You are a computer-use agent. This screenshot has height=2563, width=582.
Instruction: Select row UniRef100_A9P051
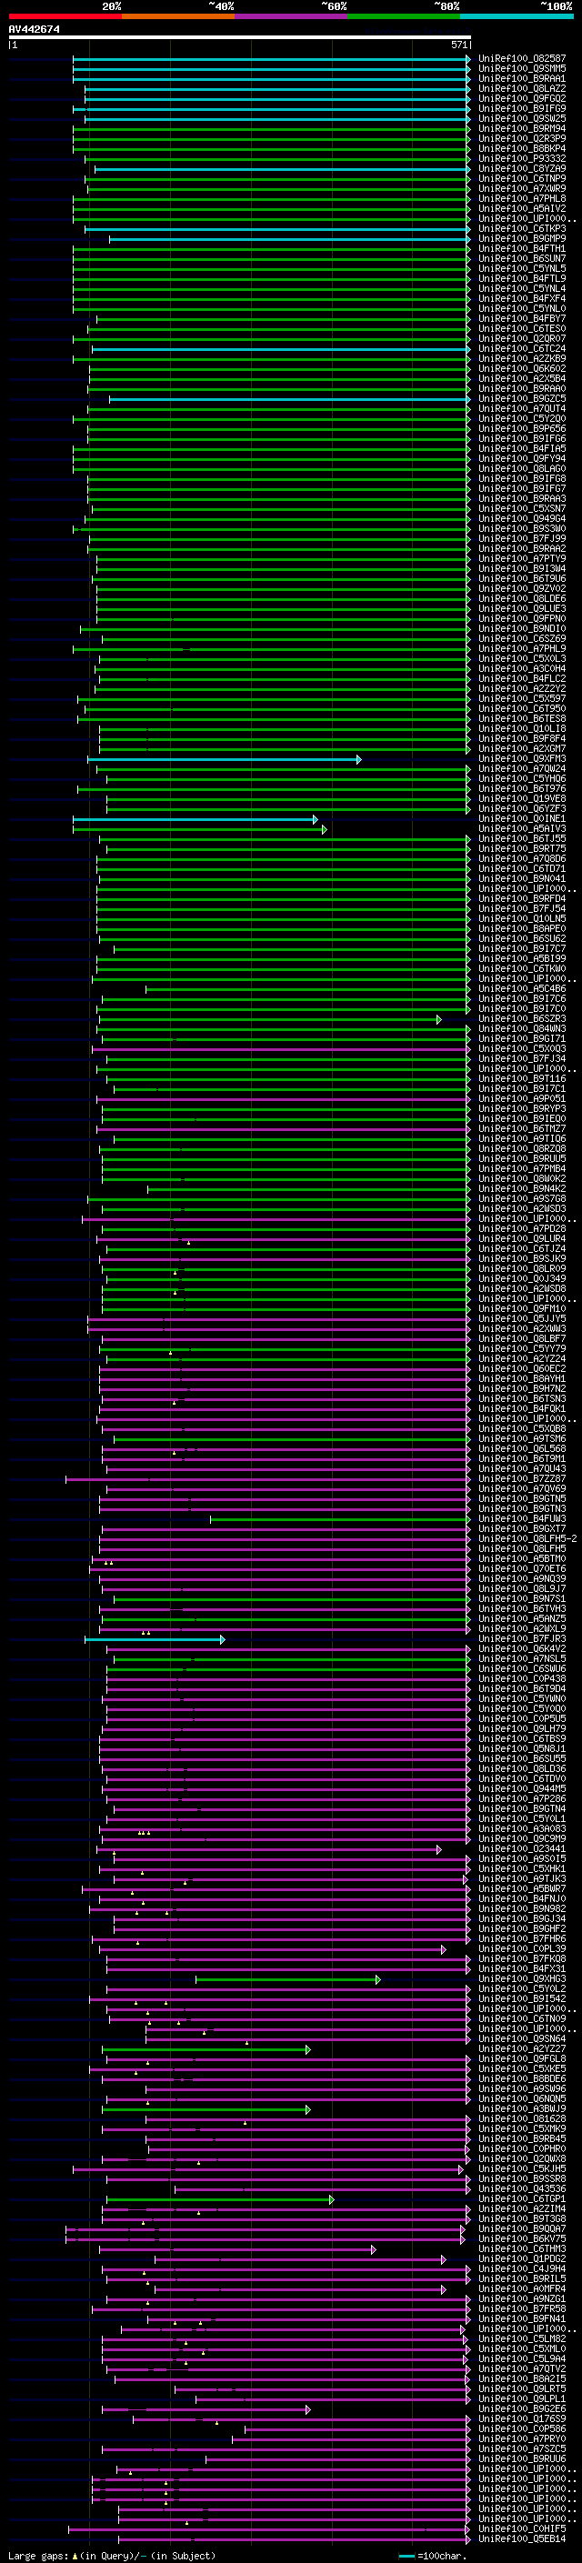coord(522,1098)
